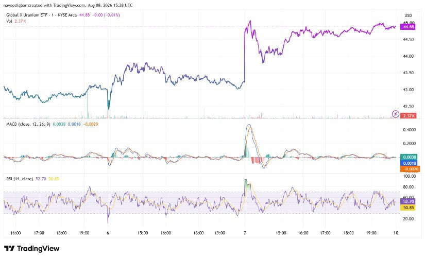425x259 pixels.
Task: Click the 0.2000 MACD axis tick
Action: (x=409, y=143)
